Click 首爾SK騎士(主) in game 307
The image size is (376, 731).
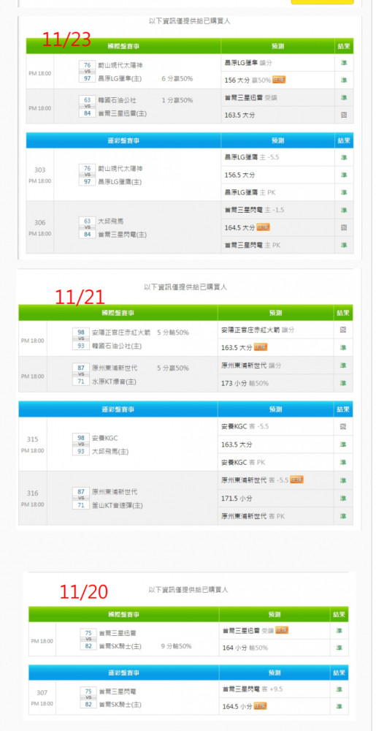(120, 705)
